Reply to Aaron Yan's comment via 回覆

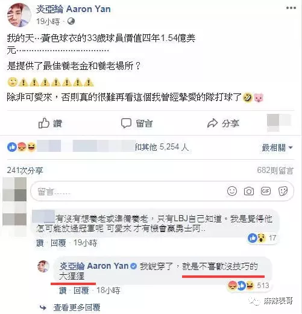click(x=81, y=290)
